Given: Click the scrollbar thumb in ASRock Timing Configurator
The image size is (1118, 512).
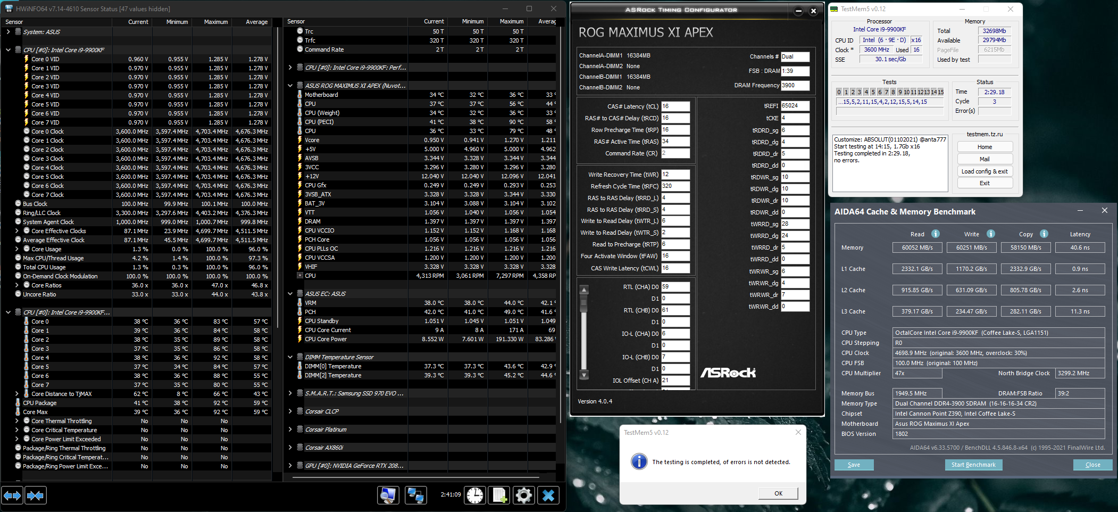Looking at the screenshot, I should (584, 303).
